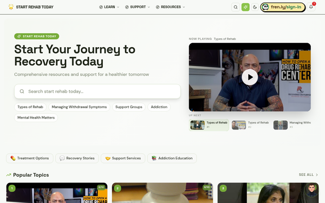The image size is (325, 203).
Task: Click the pill icon on Treatment Options
Action: click(13, 158)
